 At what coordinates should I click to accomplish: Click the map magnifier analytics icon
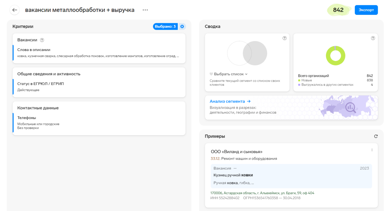[350, 108]
